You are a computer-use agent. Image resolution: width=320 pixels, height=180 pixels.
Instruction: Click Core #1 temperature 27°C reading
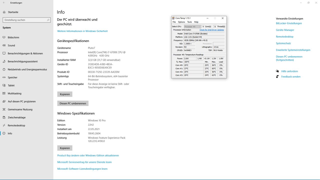(x=193, y=68)
